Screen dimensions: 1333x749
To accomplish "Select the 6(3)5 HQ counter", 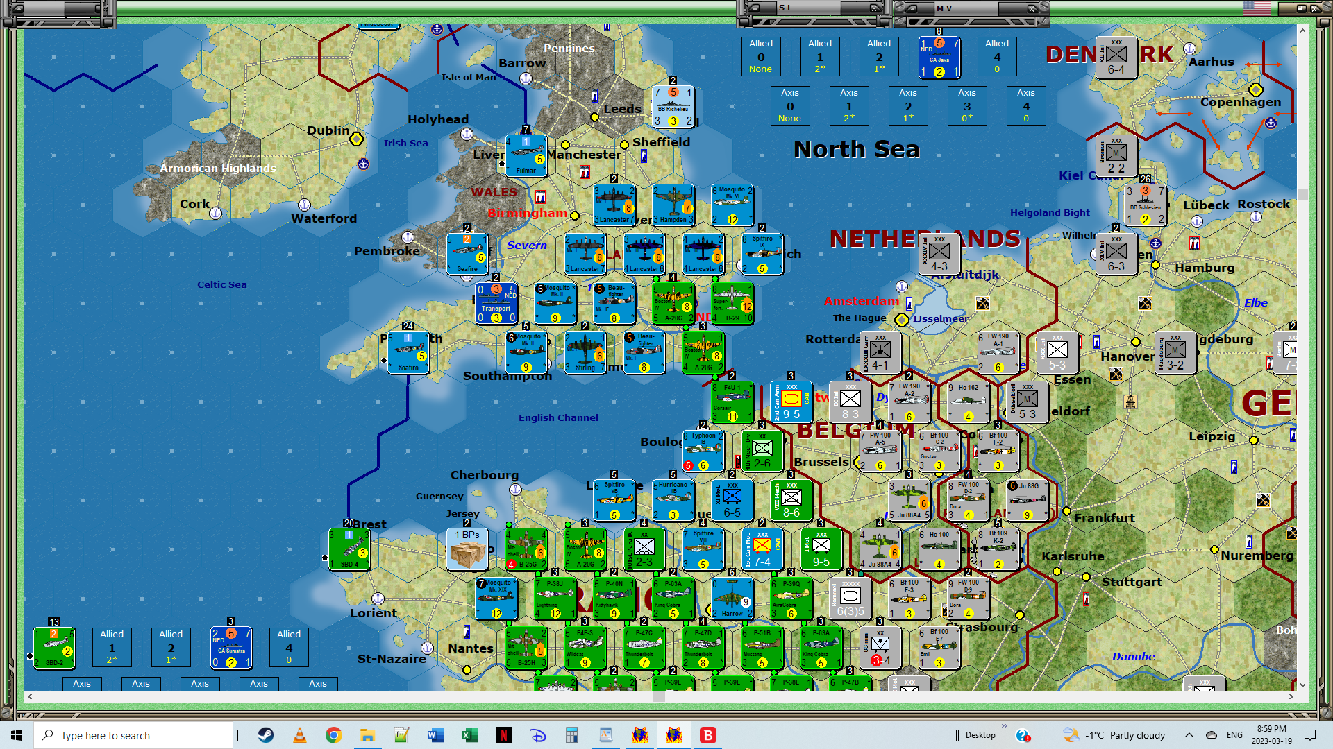I will [850, 599].
